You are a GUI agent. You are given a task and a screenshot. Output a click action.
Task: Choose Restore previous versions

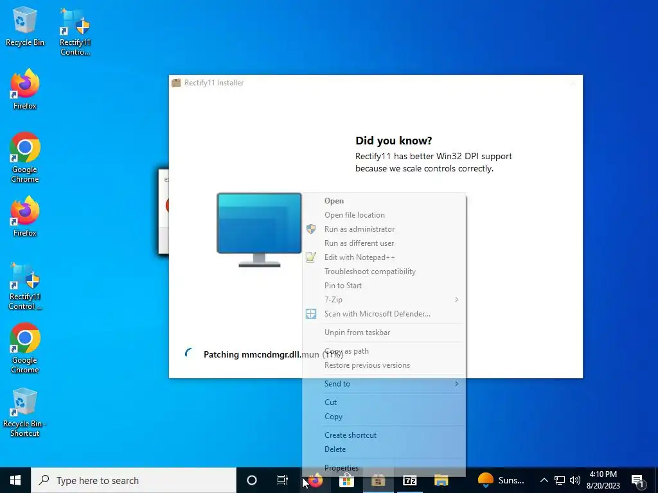tap(384, 365)
